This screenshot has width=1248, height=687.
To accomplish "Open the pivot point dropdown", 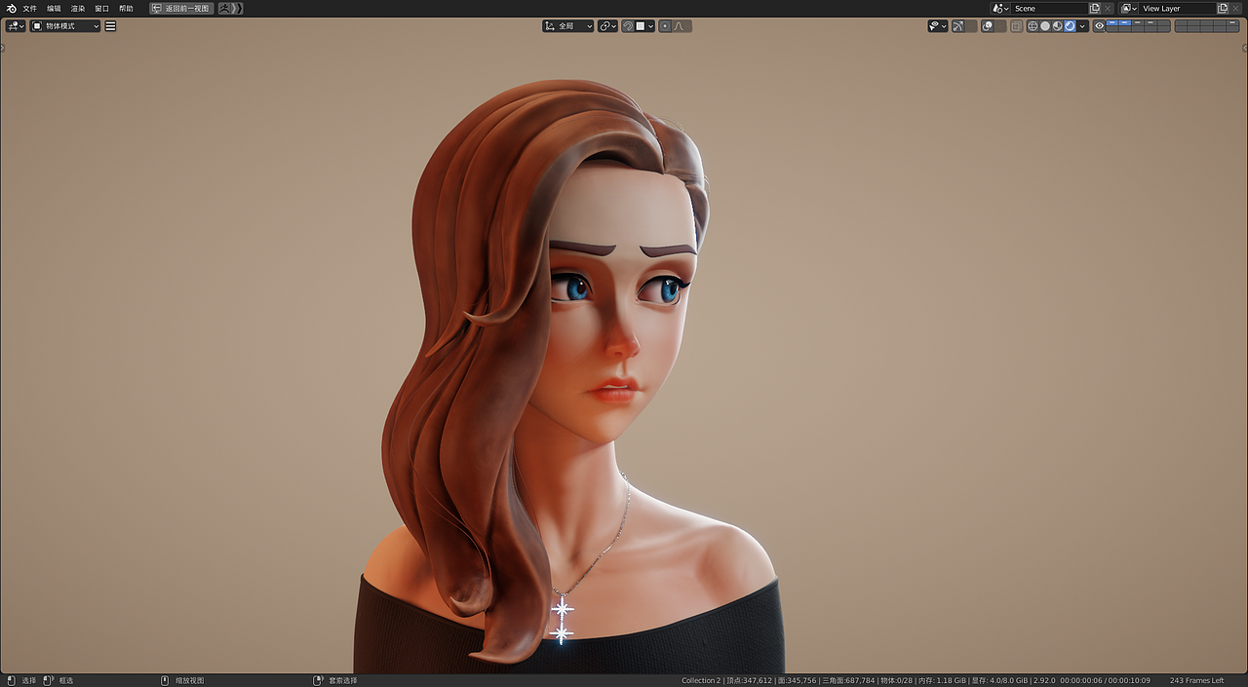I will (x=607, y=26).
